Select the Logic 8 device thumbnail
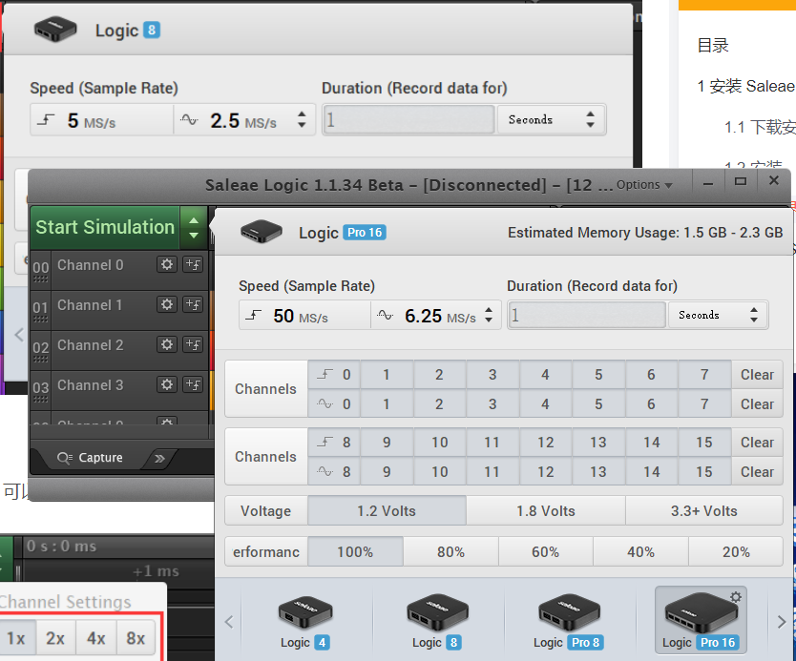Screen dimensions: 796x661 [x=436, y=623]
